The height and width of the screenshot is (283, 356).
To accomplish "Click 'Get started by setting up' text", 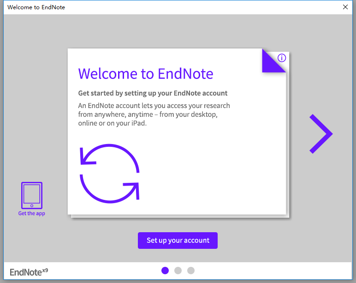I will 153,93.
